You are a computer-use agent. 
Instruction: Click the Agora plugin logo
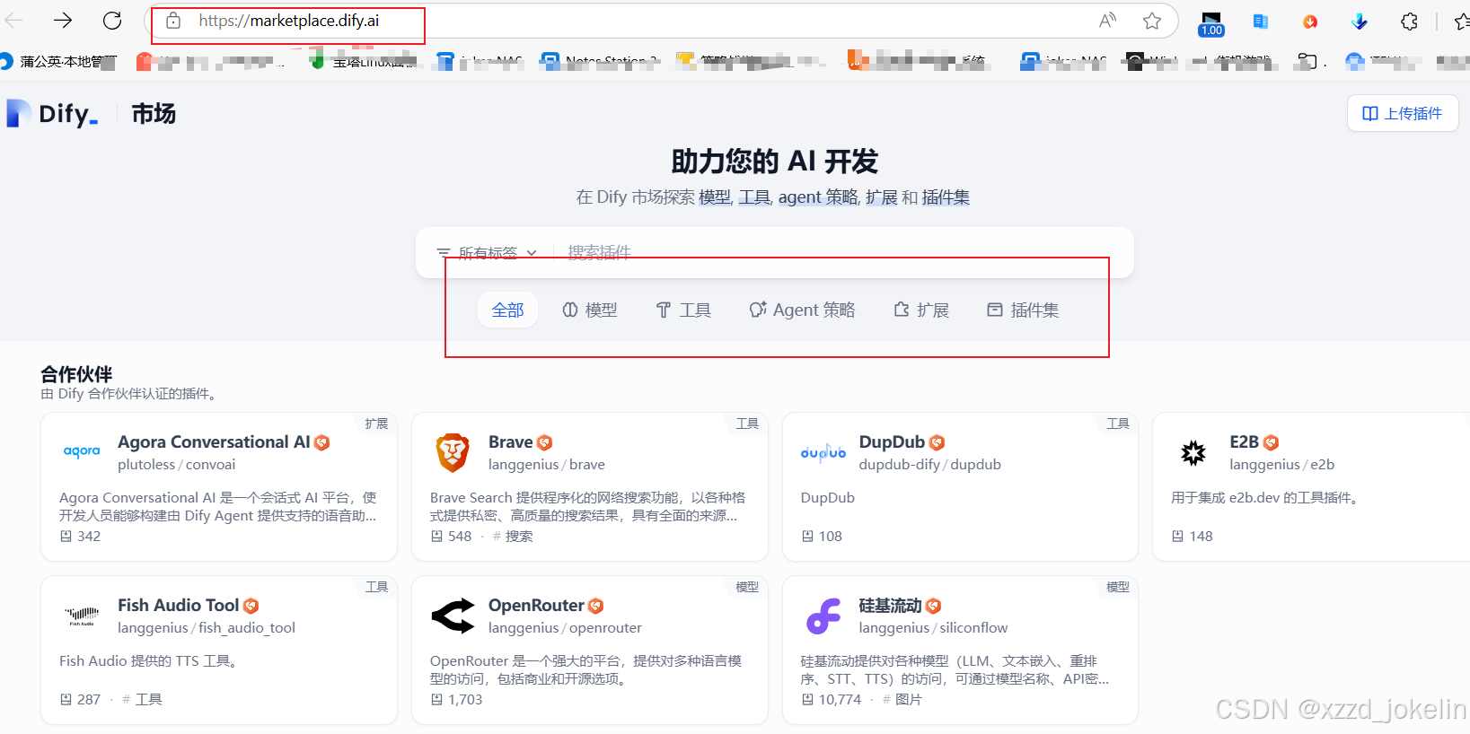[82, 451]
